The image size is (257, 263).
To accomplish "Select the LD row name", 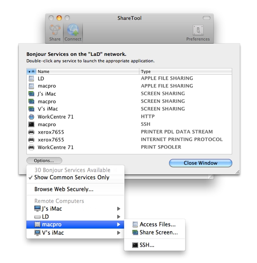I will coord(41,78).
